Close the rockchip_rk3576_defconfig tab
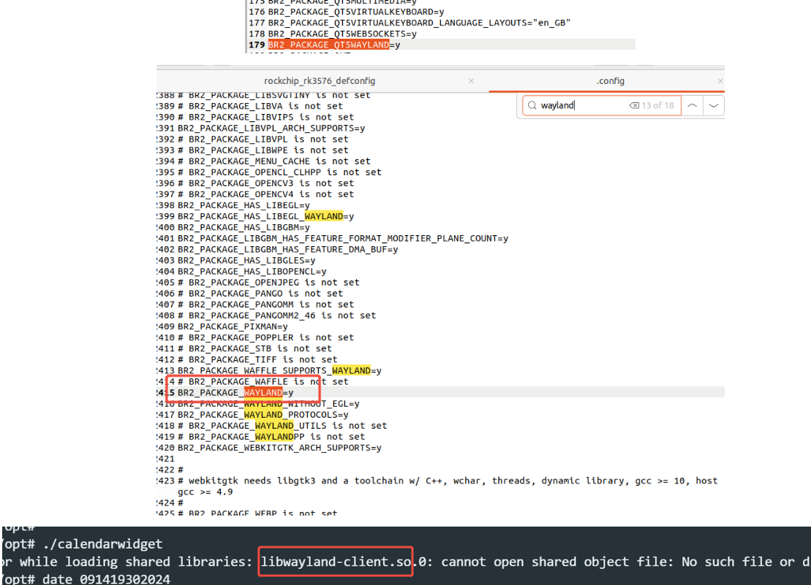811x585 pixels. click(471, 81)
